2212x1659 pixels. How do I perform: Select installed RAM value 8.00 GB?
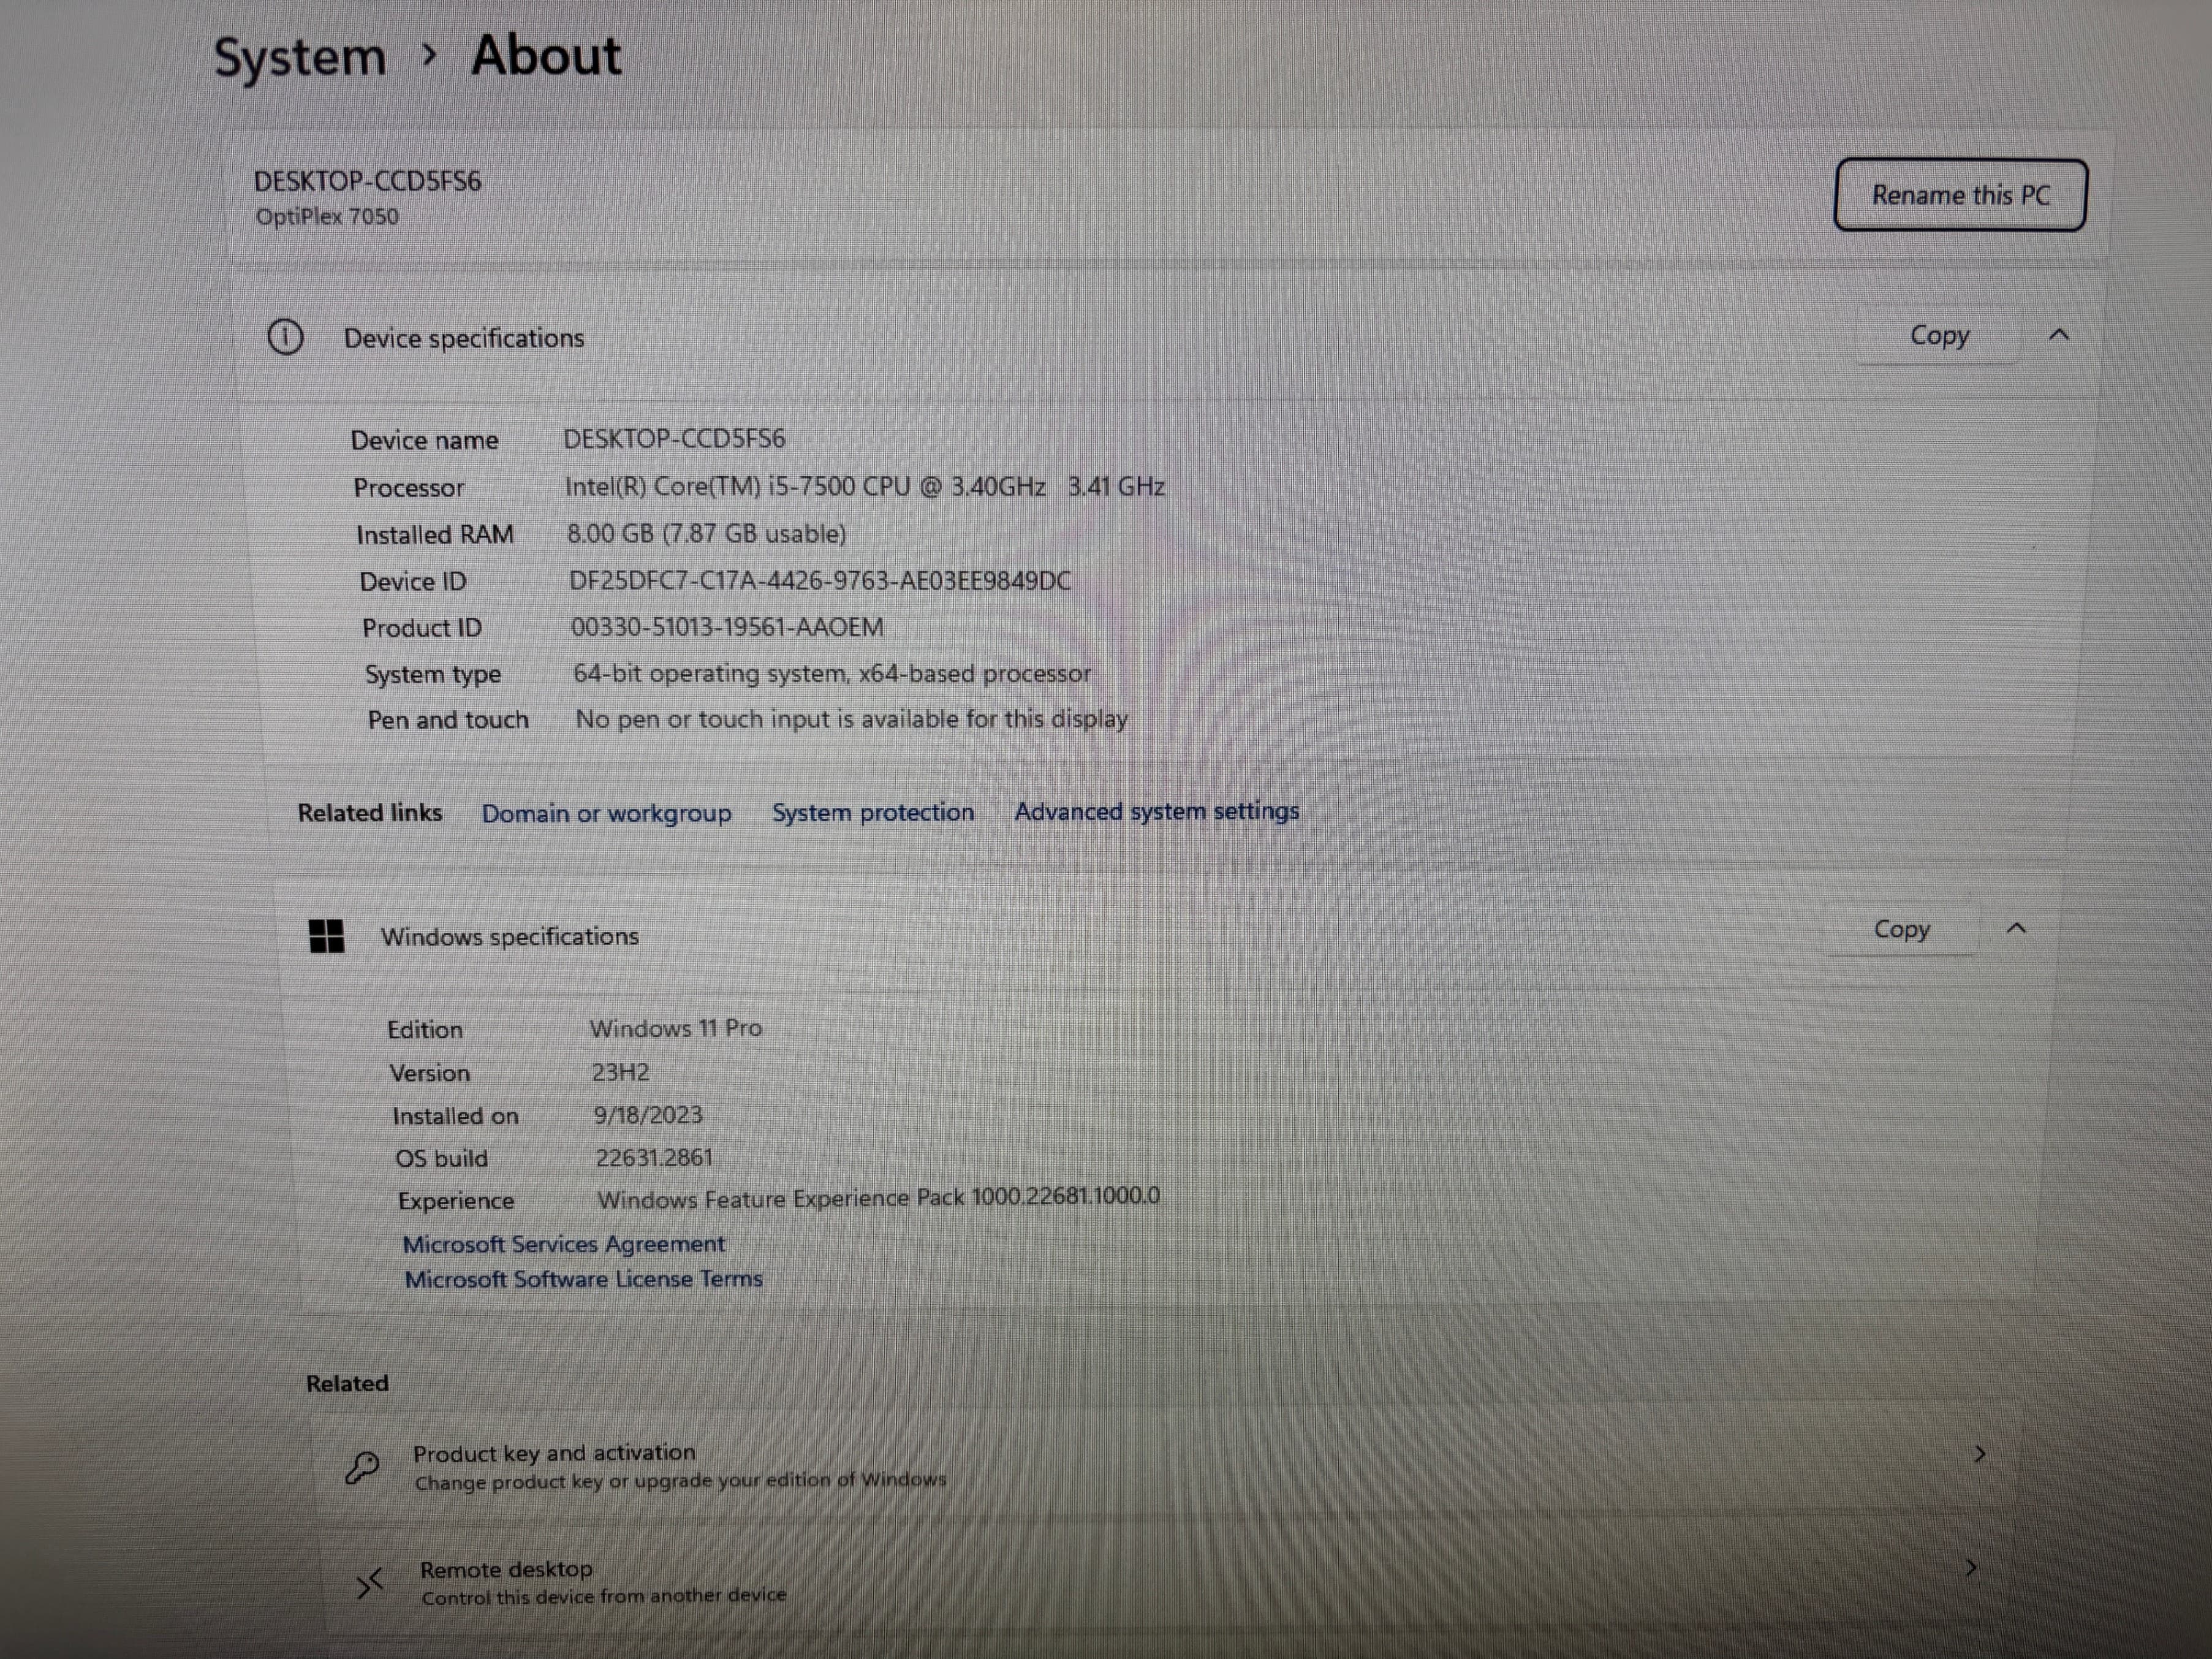pos(610,534)
